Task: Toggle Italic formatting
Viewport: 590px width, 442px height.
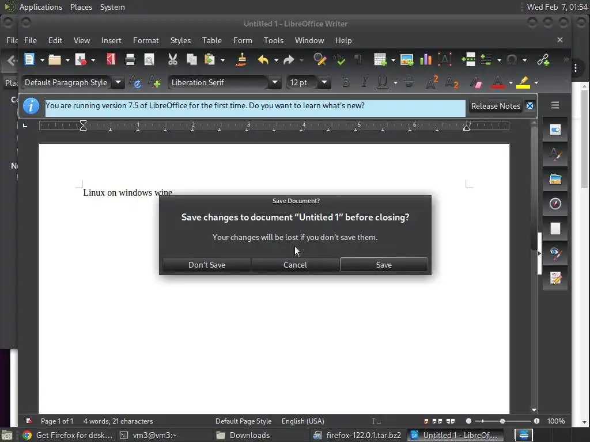Action: pyautogui.click(x=364, y=82)
